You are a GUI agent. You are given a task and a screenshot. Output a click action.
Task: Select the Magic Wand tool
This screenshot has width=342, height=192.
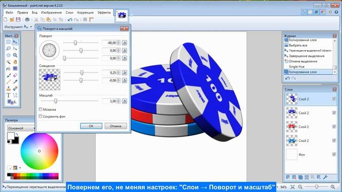(x=9, y=62)
